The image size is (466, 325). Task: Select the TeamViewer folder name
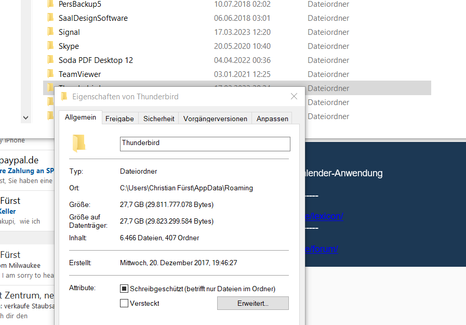(x=79, y=74)
